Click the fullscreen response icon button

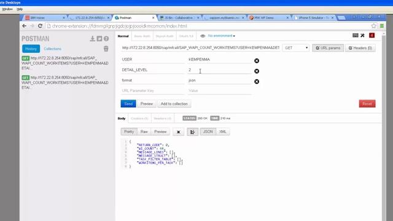[x=179, y=132]
